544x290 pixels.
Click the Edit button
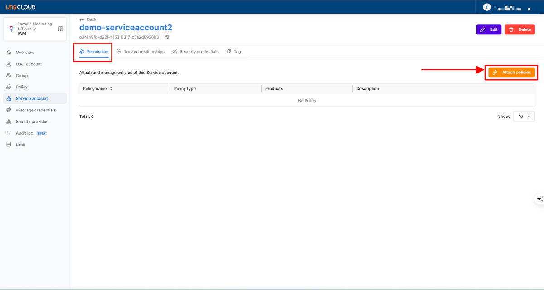[x=489, y=29]
